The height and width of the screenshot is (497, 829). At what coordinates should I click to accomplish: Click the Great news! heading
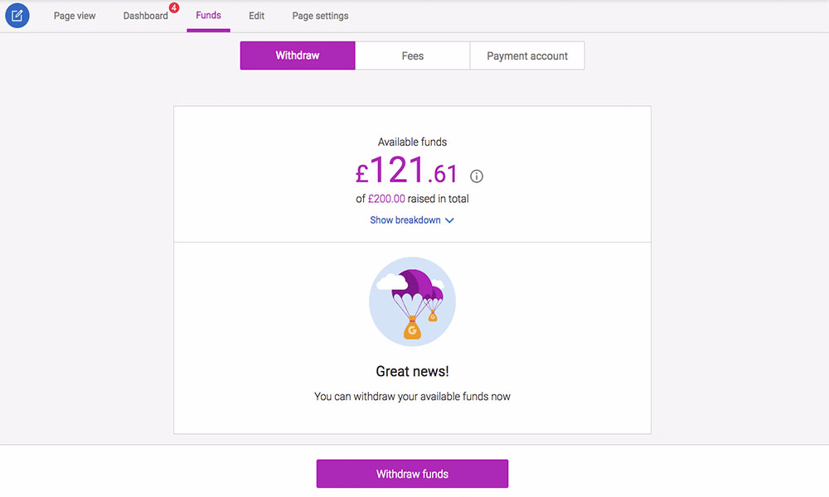[x=412, y=371]
